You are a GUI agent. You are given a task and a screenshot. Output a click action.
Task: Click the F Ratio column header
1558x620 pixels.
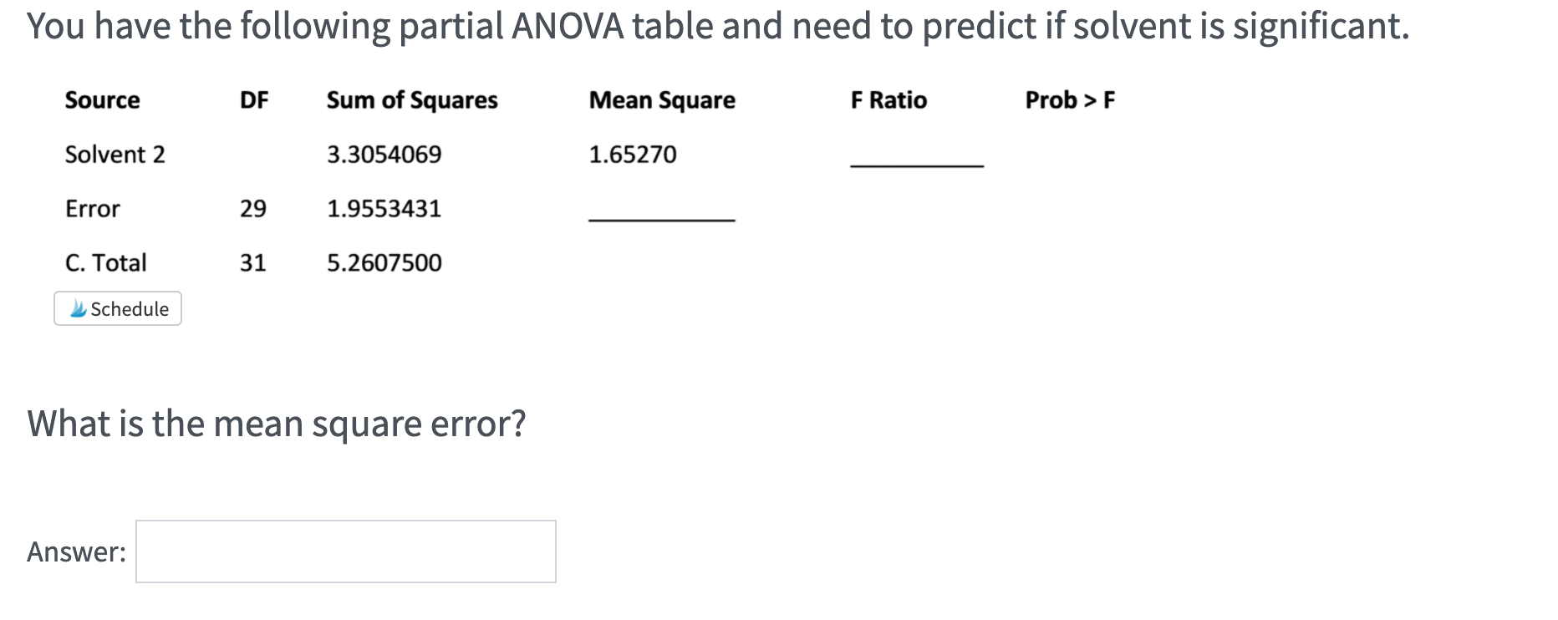(888, 100)
